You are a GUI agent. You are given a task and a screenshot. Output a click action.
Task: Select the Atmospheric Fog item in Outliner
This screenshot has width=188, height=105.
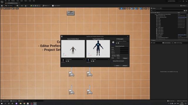(x=161, y=16)
